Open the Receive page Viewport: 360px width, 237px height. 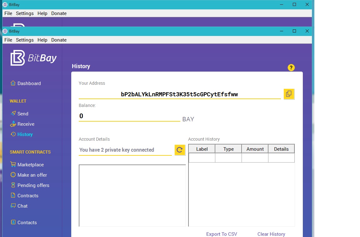click(x=22, y=124)
